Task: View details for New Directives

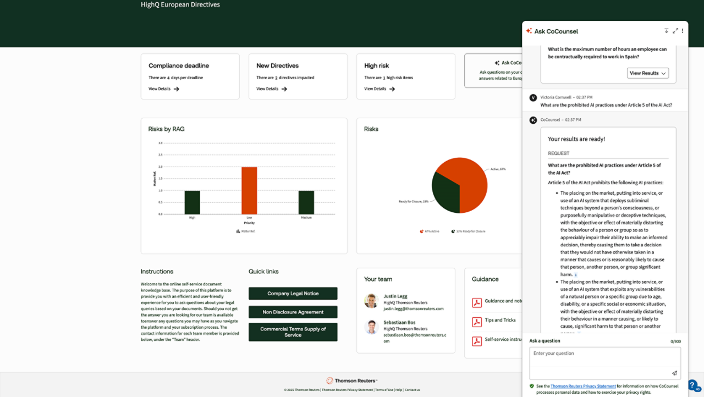Action: tap(272, 89)
